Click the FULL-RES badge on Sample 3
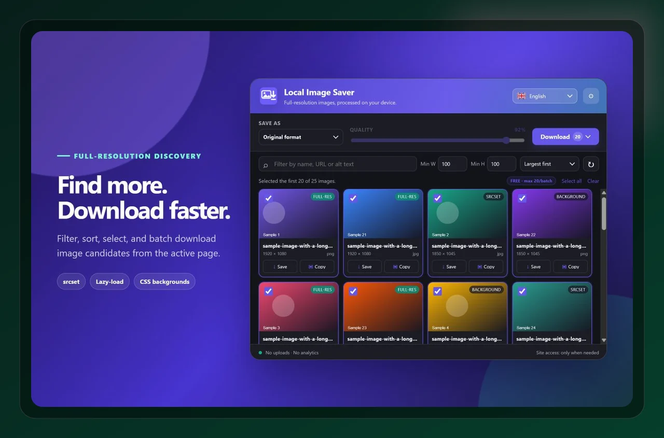664x438 pixels. pyautogui.click(x=322, y=290)
